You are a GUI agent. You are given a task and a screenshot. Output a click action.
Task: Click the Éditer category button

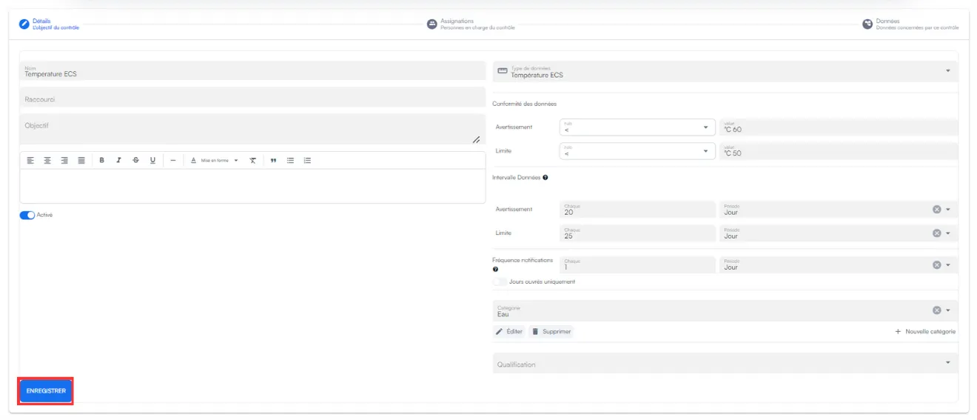click(x=508, y=332)
